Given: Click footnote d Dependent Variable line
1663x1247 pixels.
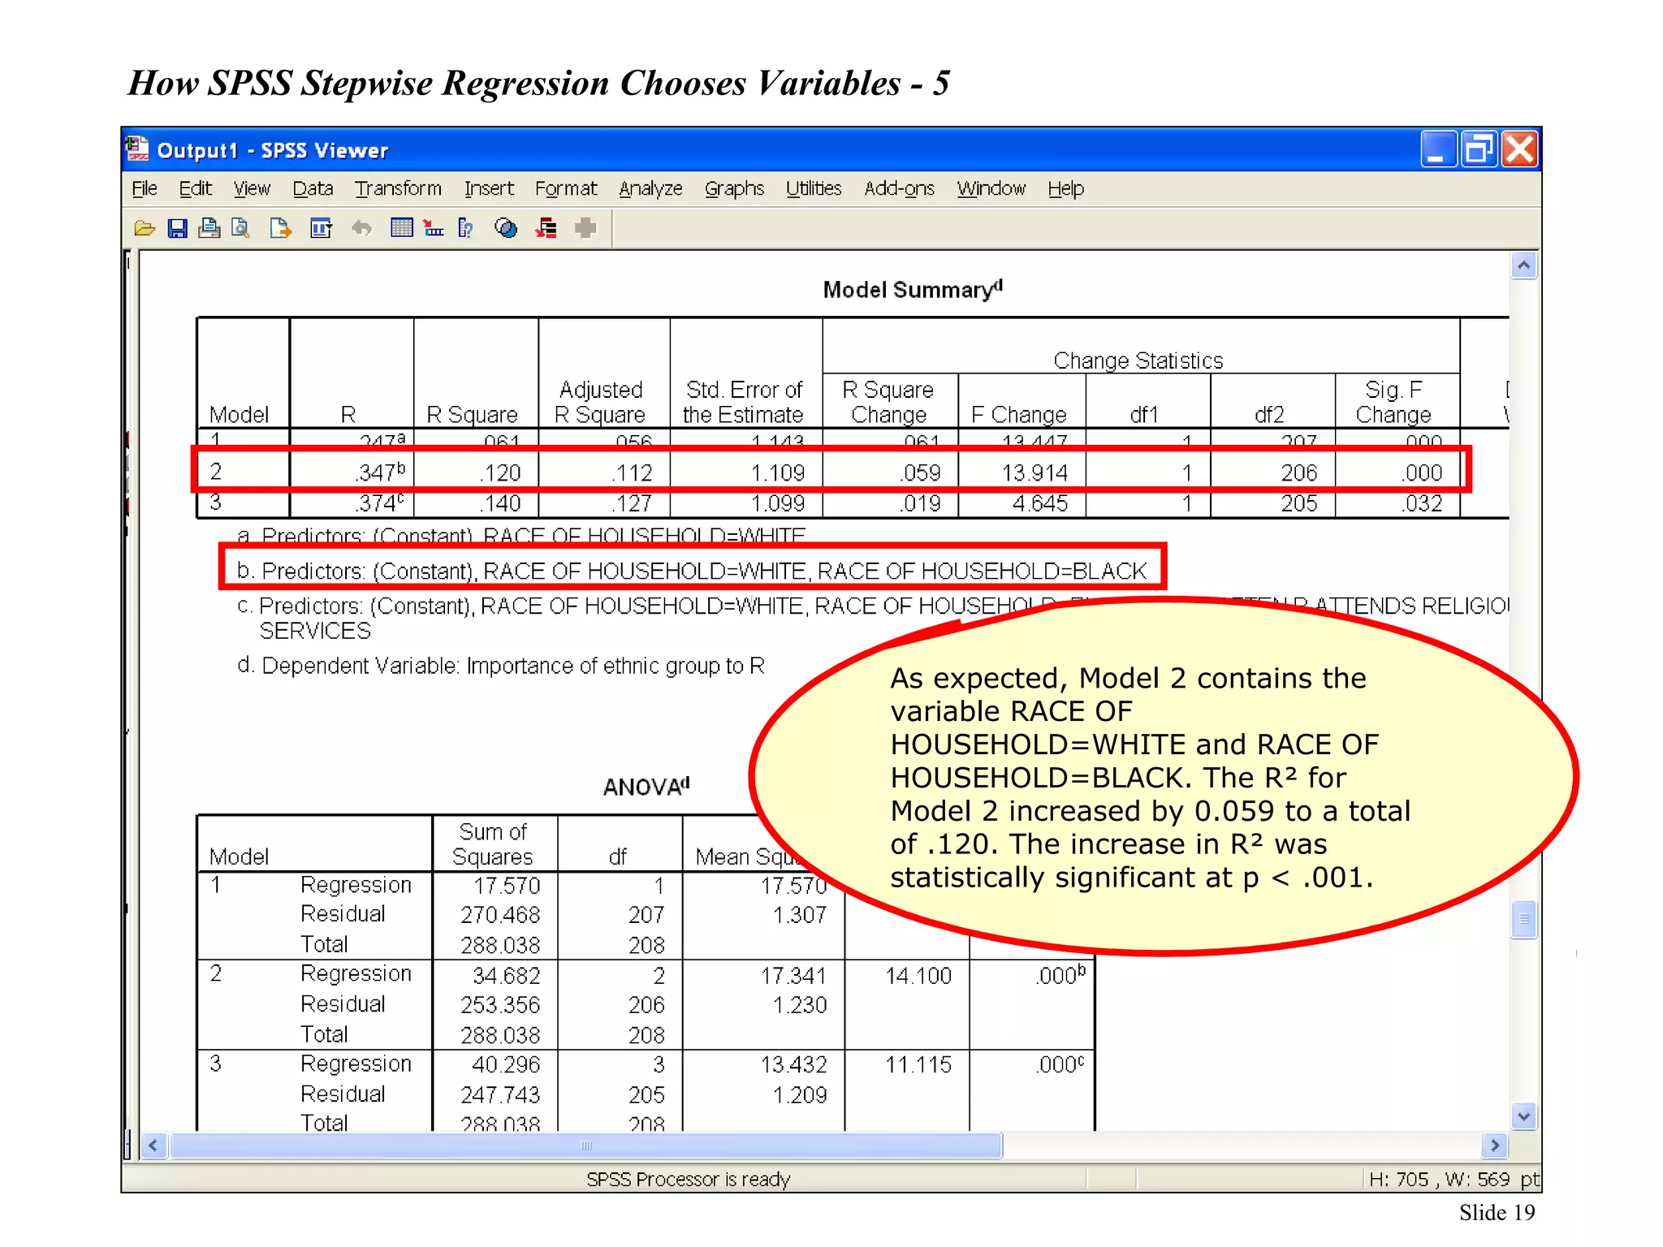Looking at the screenshot, I should coord(500,666).
